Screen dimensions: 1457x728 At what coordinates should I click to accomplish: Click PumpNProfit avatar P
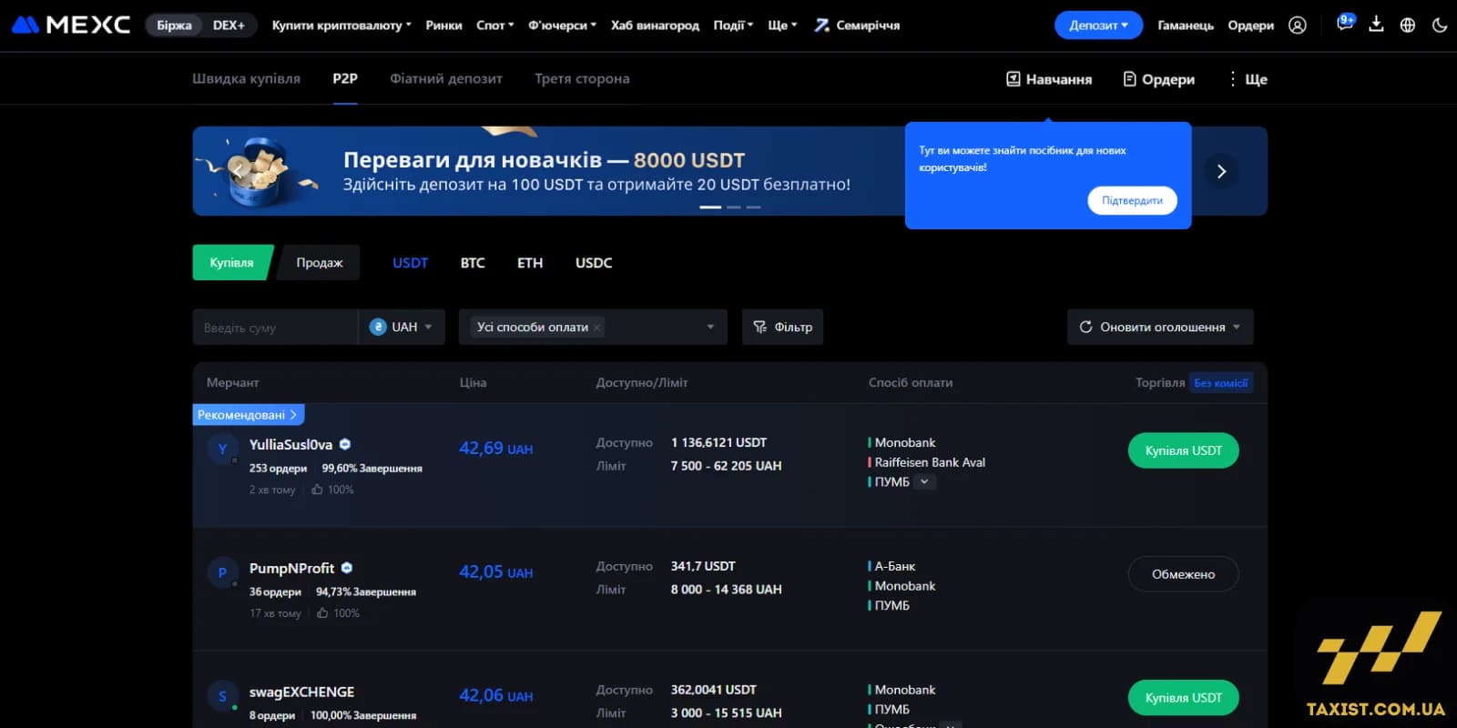[222, 572]
